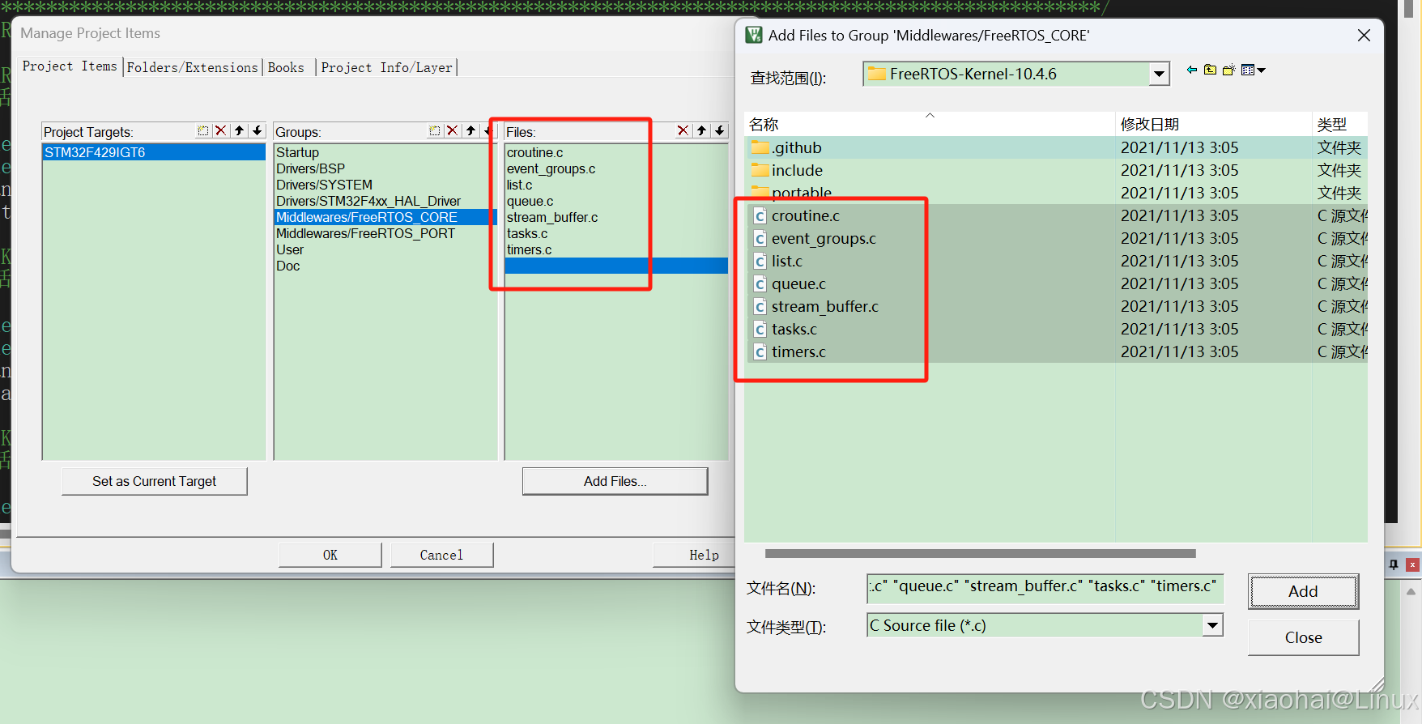Create a new group

tap(435, 130)
